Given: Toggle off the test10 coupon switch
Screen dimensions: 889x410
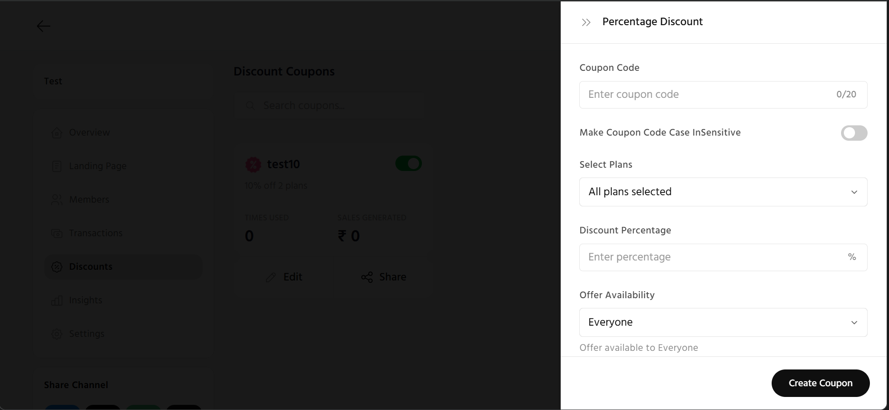Looking at the screenshot, I should click(x=408, y=164).
